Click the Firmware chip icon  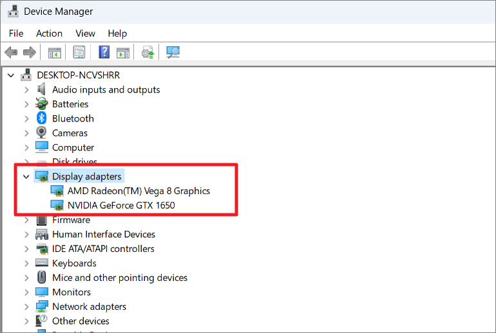pos(41,220)
